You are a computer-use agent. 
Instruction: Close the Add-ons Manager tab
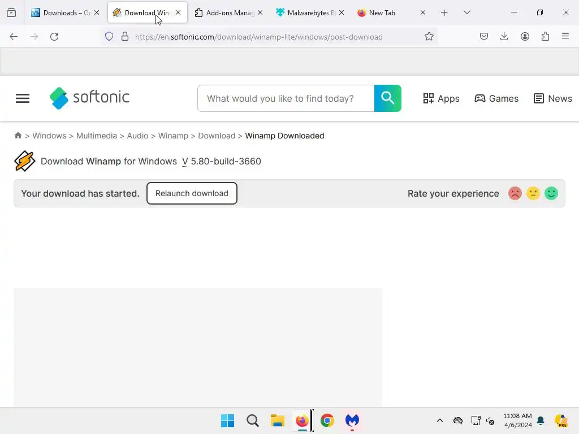260,12
